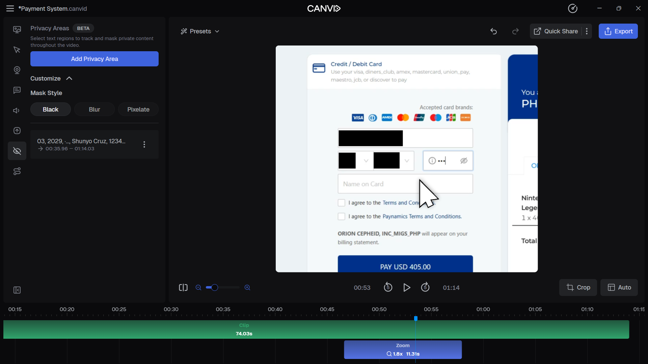Play the video preview

tap(407, 287)
